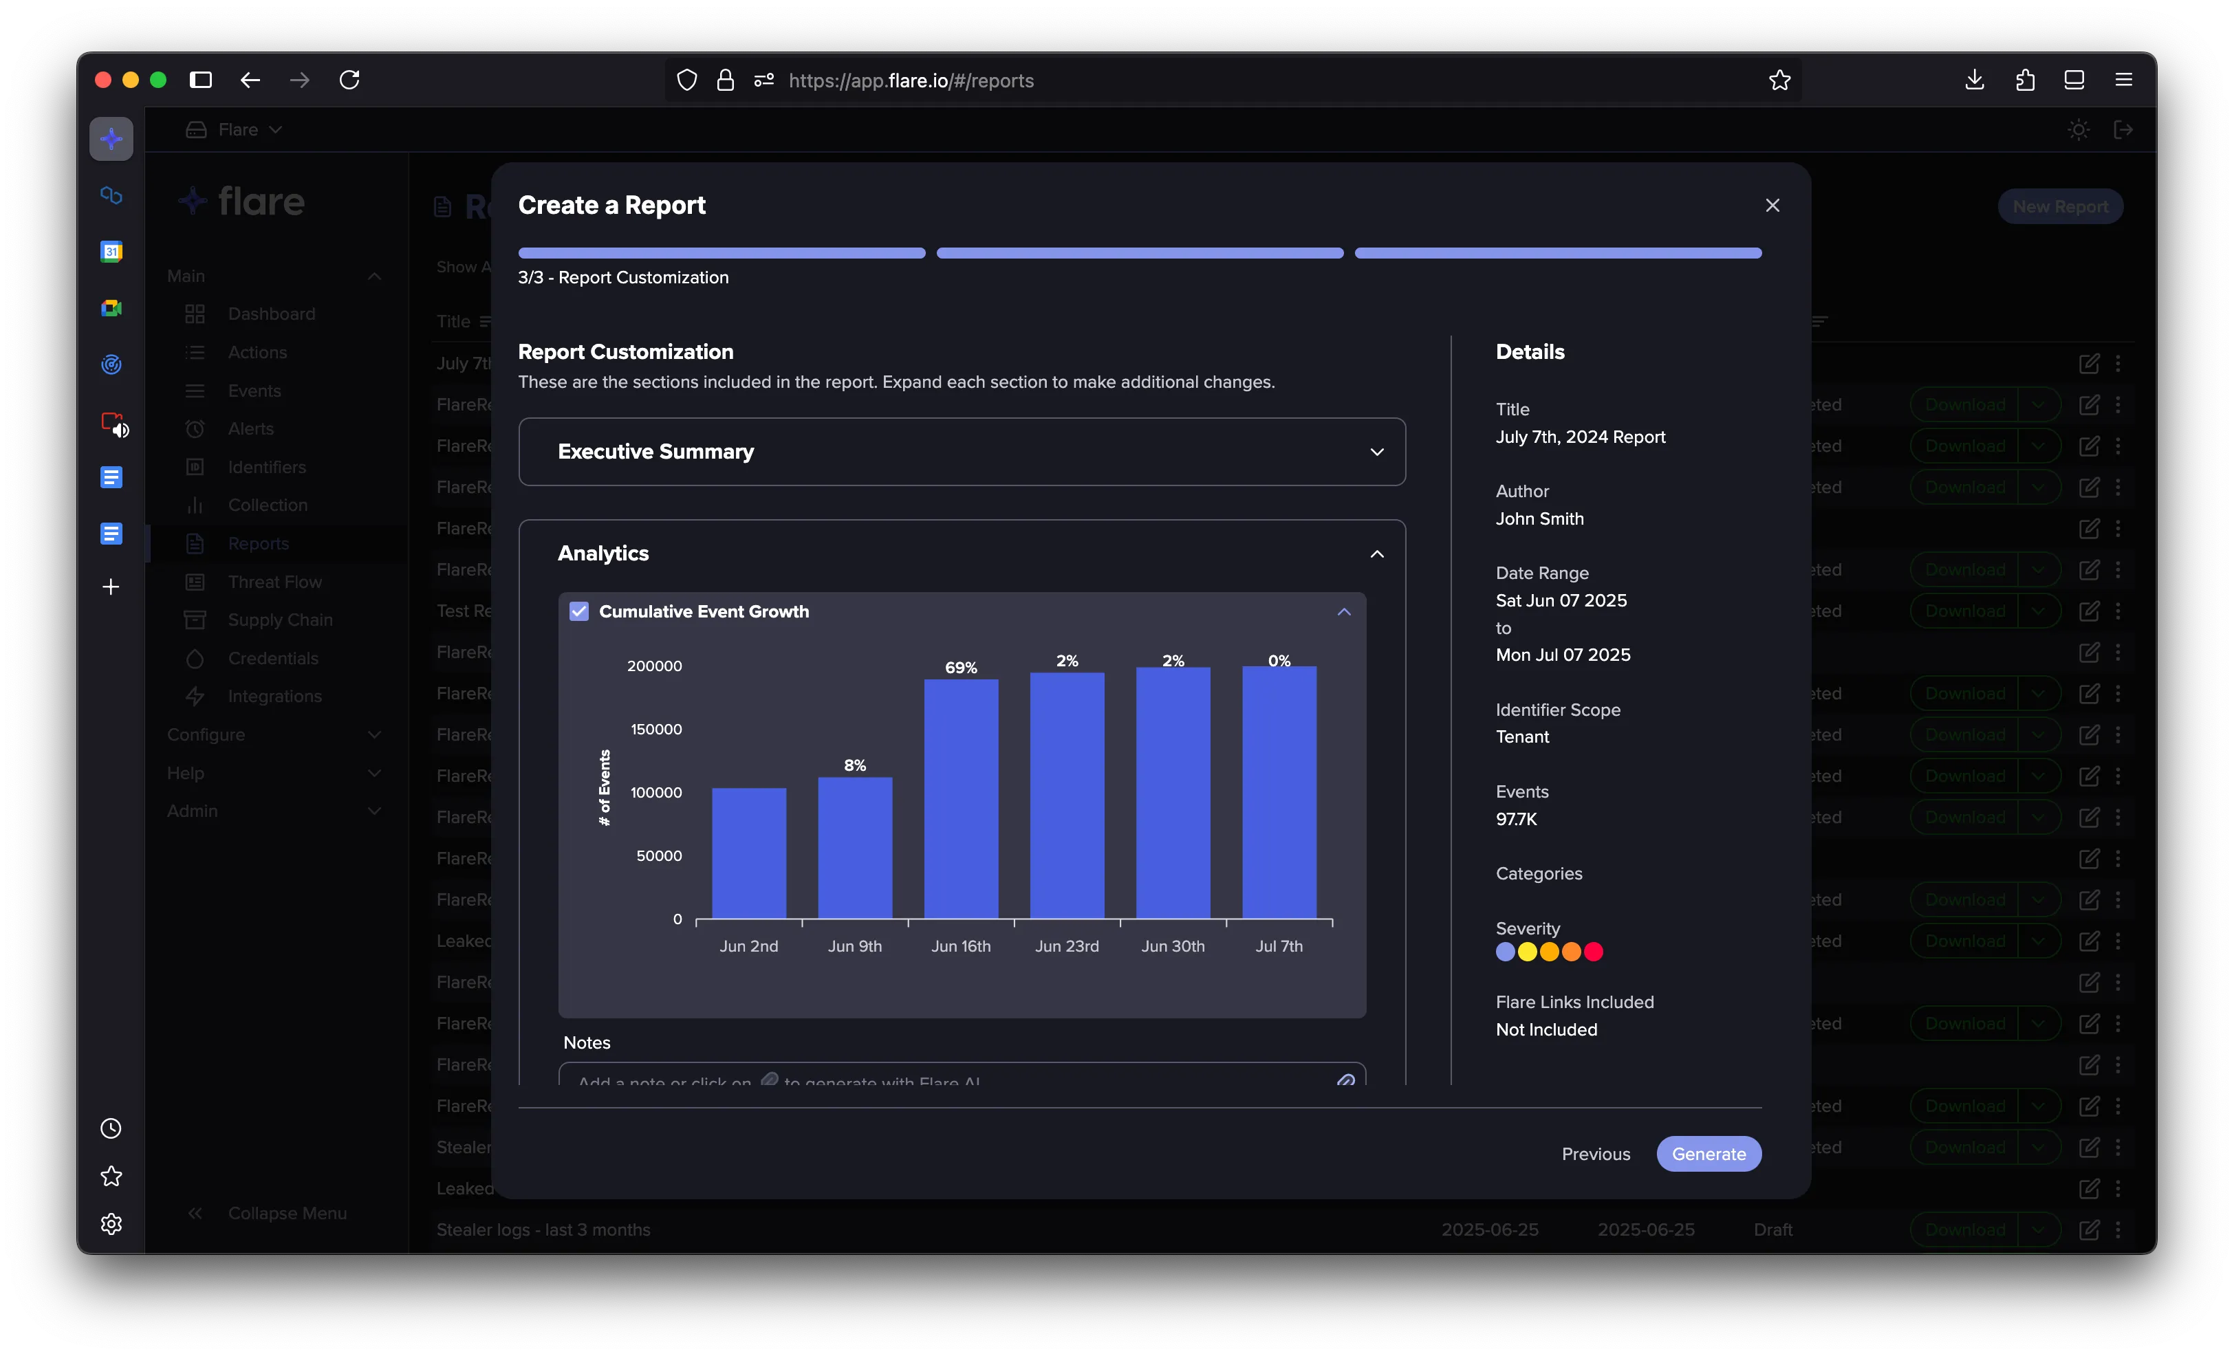Click the Generate button
Image resolution: width=2234 pixels, height=1356 pixels.
click(x=1709, y=1154)
